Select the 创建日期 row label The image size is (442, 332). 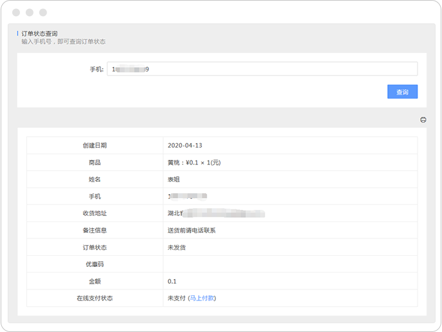(95, 146)
